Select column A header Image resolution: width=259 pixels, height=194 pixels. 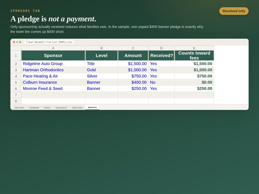point(53,48)
